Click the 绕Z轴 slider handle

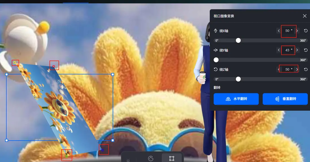pos(238,79)
